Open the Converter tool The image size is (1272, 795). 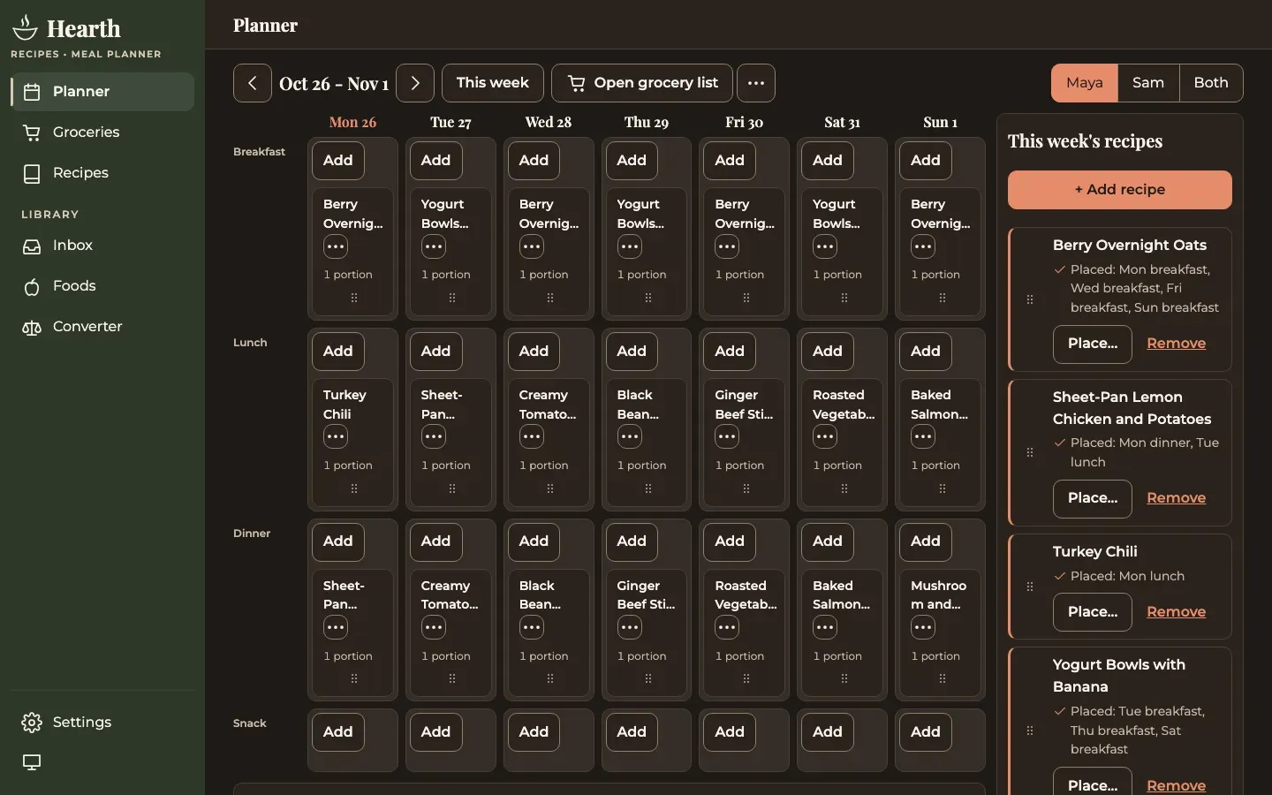pyautogui.click(x=102, y=327)
